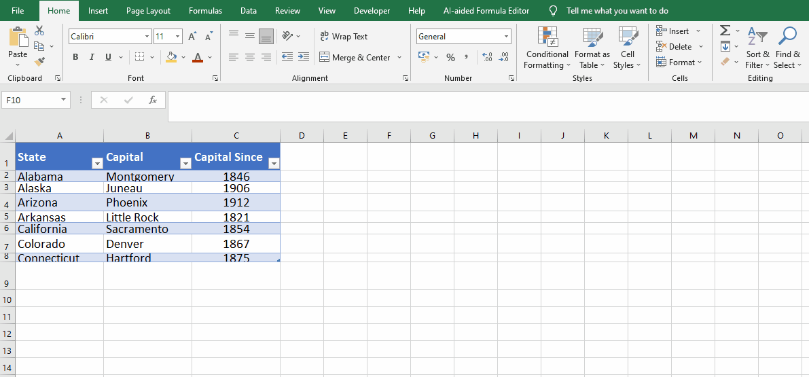Click Find & Select button
Image resolution: width=809 pixels, height=377 pixels.
(787, 48)
